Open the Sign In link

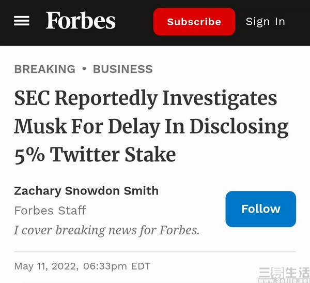coord(266,22)
